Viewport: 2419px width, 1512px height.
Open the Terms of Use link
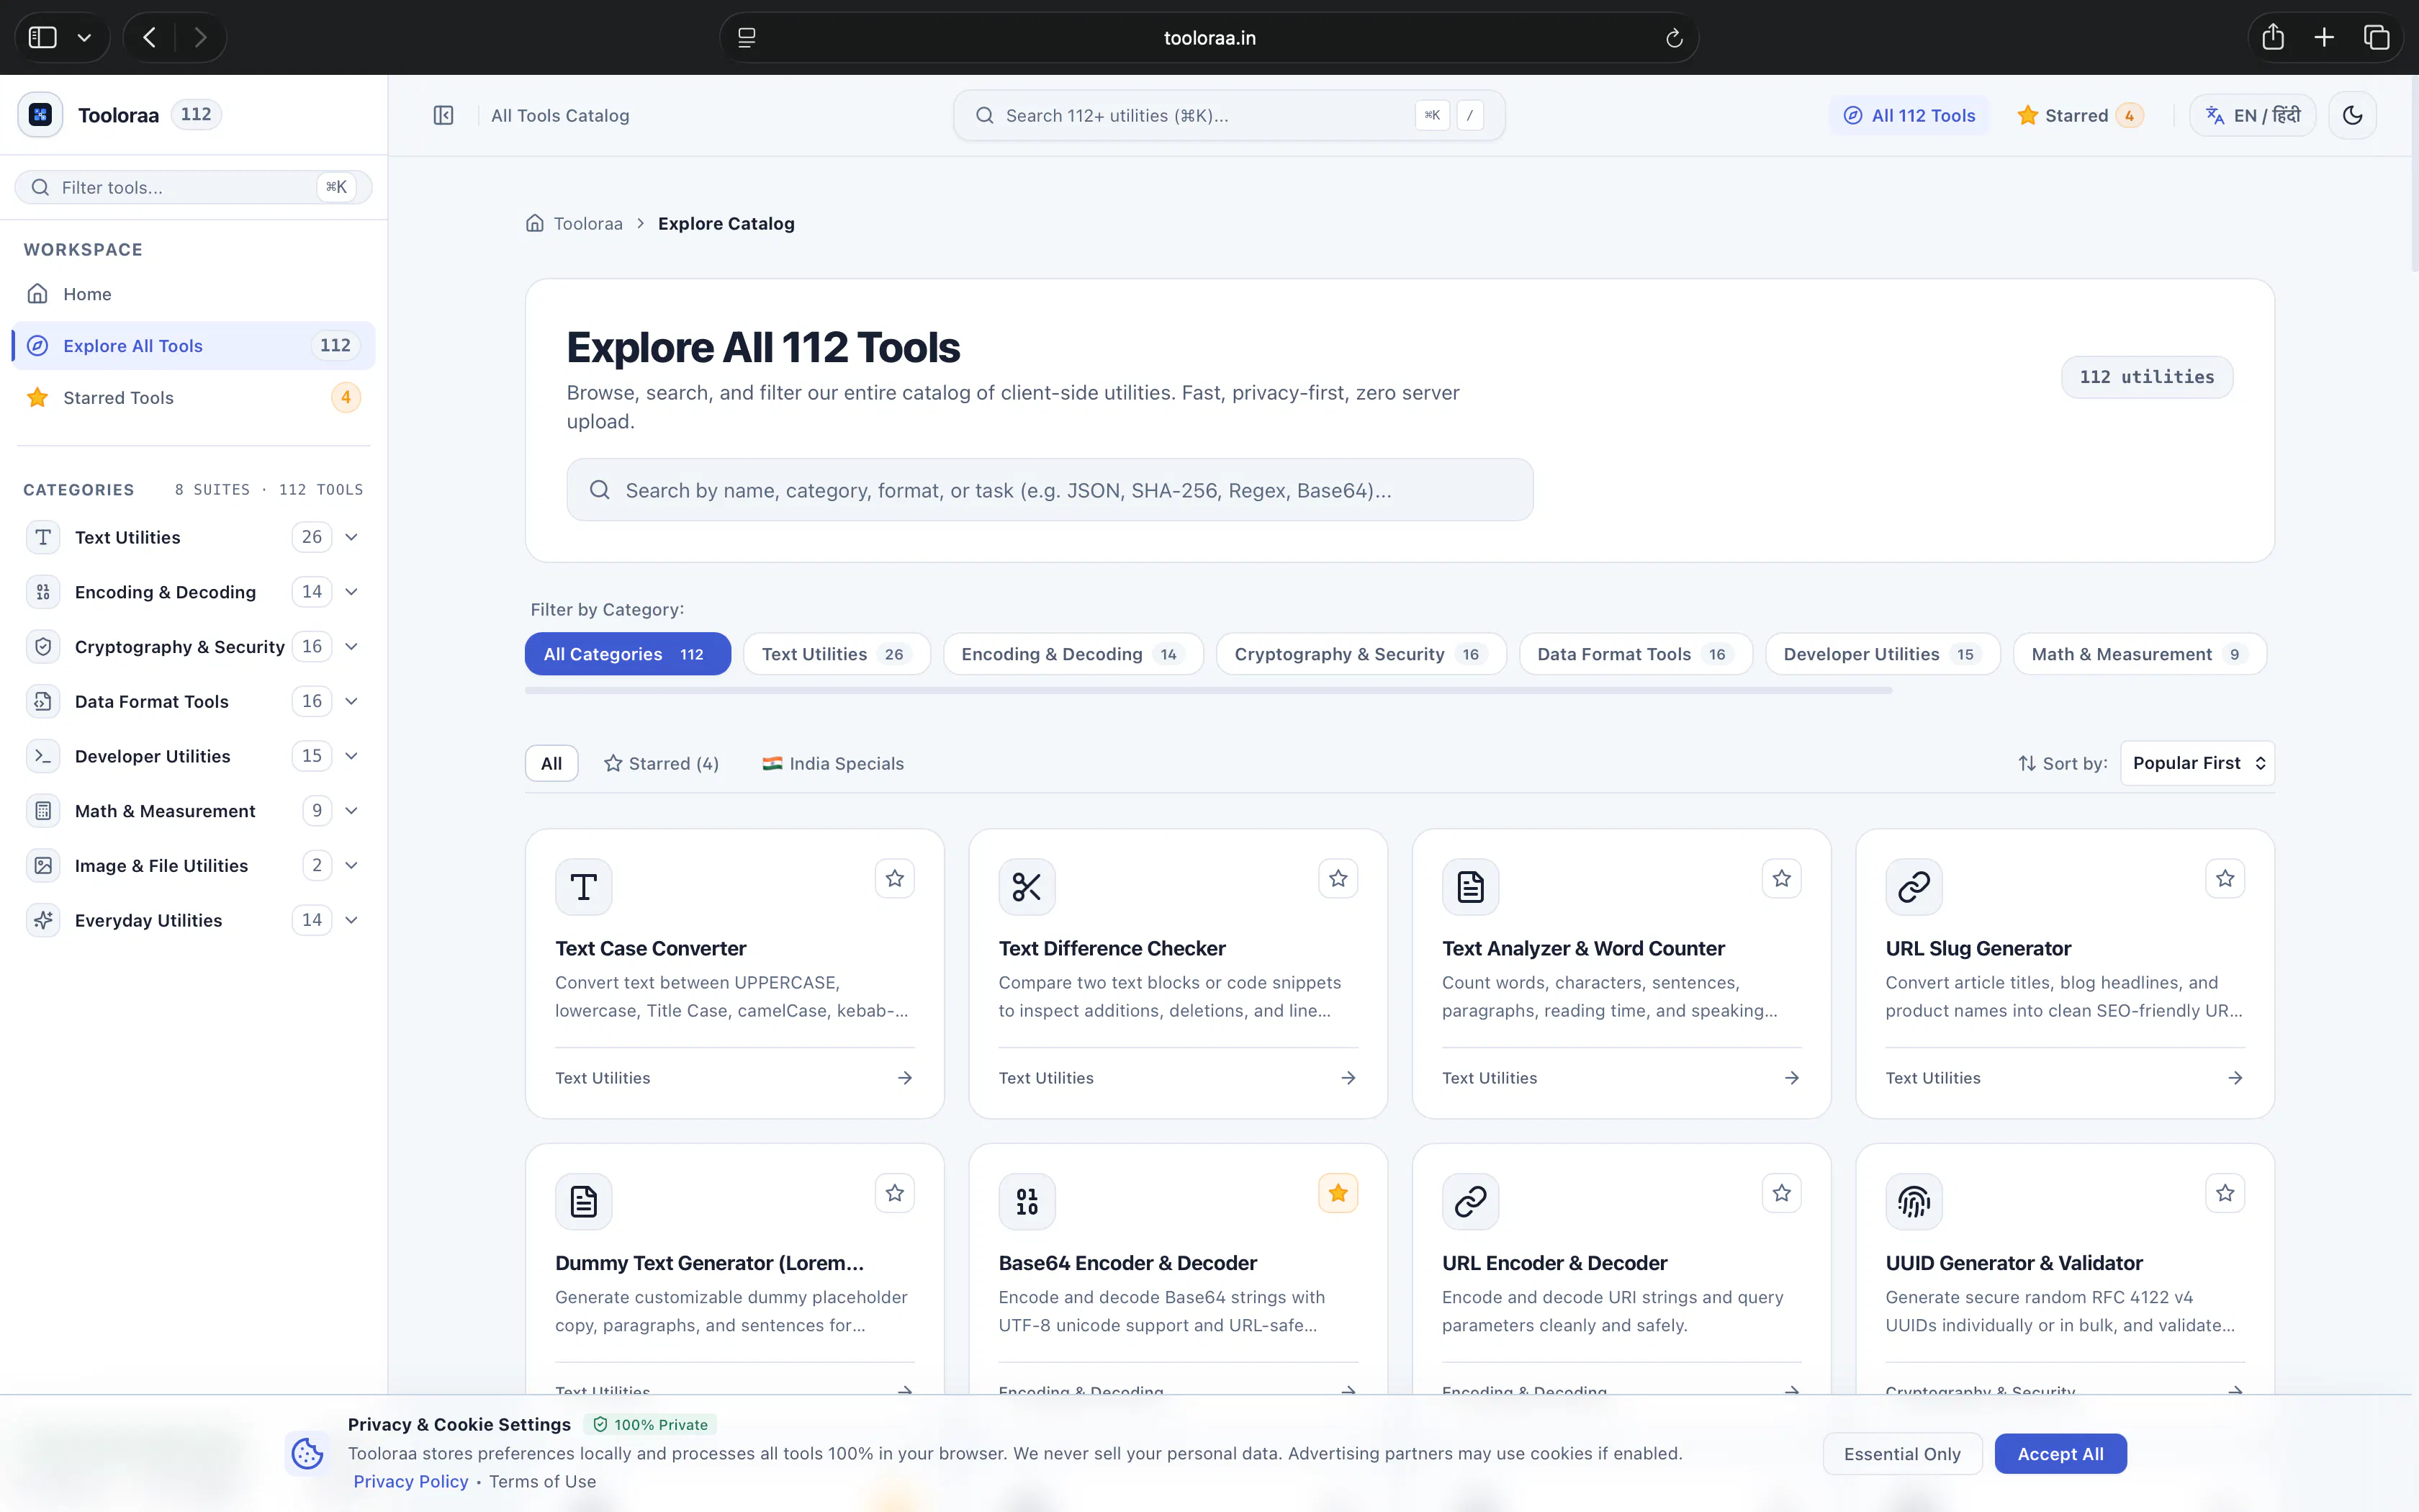[x=542, y=1482]
